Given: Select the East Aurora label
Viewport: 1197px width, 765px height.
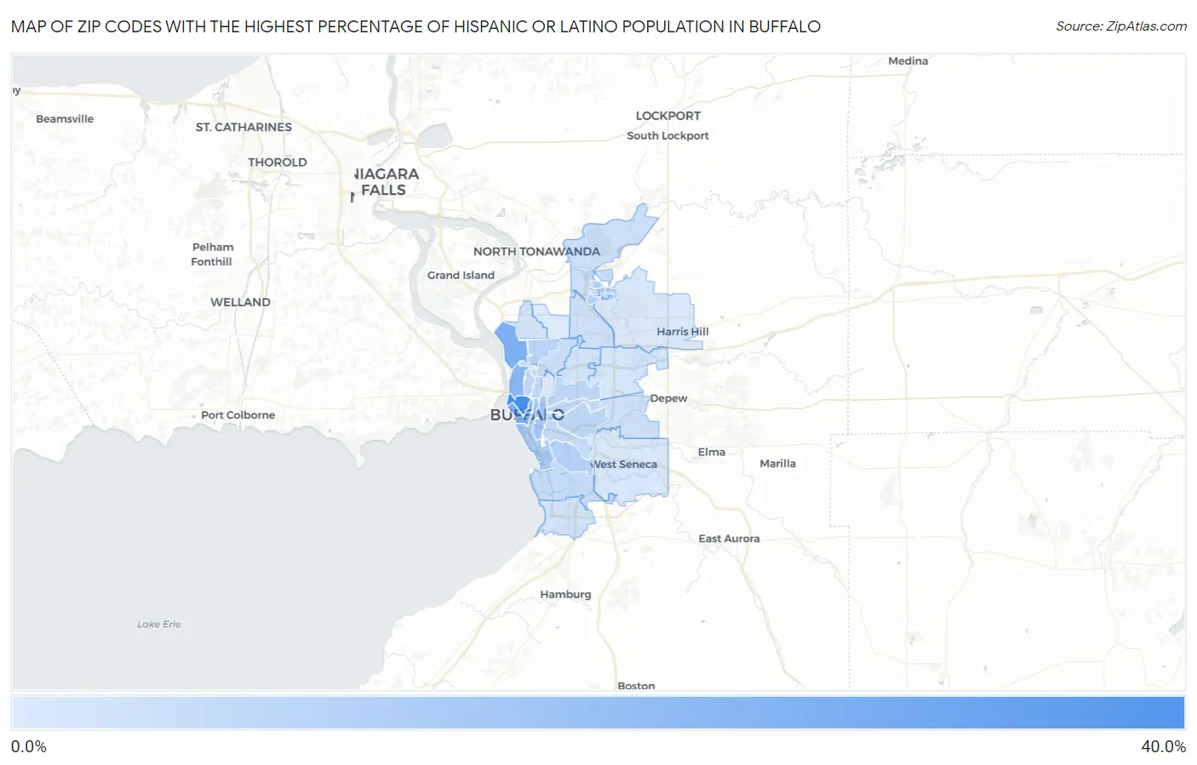Looking at the screenshot, I should pos(729,539).
